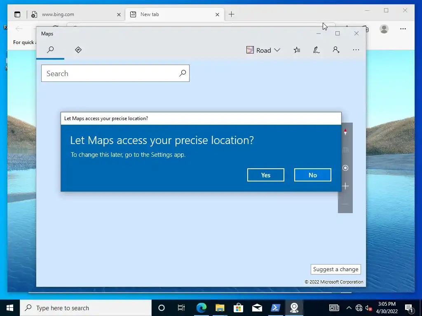Open the Mail app from the taskbar
Screen dimensions: 422x316
tap(257, 308)
